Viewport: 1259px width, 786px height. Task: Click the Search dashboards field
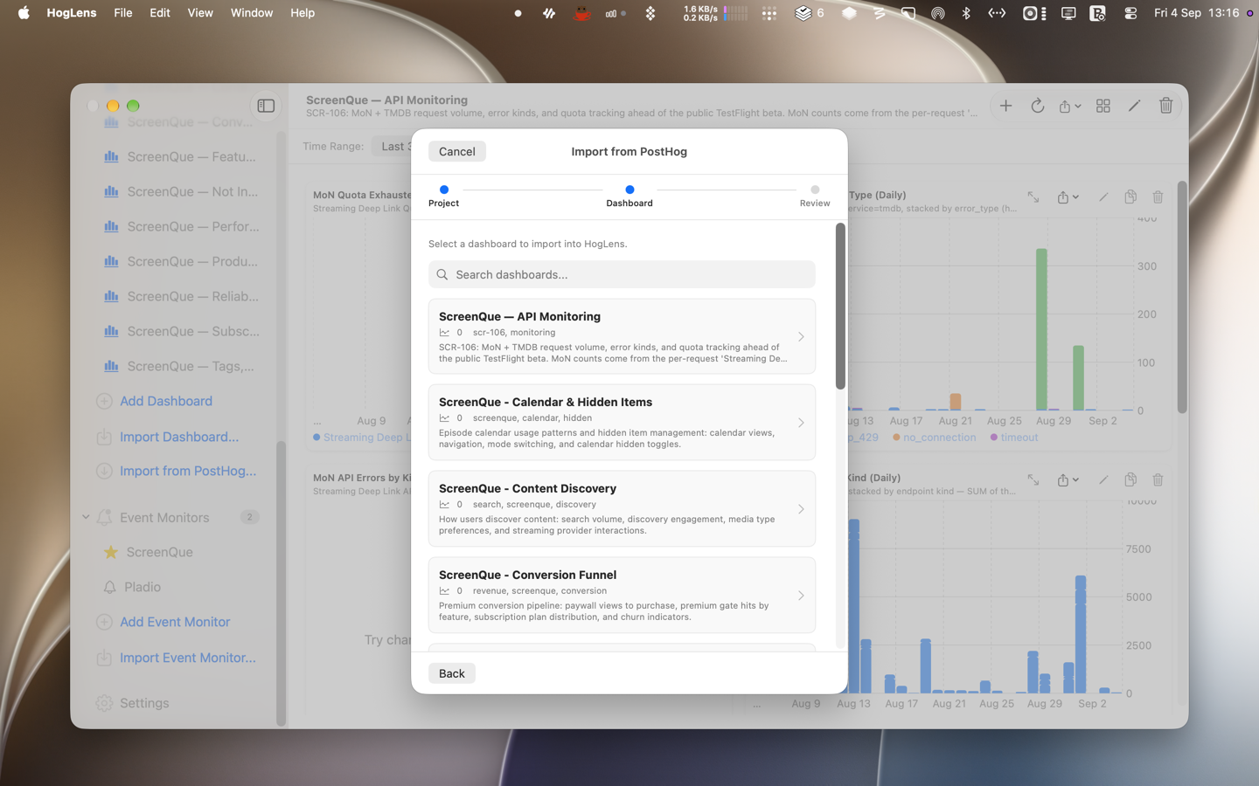click(x=622, y=274)
